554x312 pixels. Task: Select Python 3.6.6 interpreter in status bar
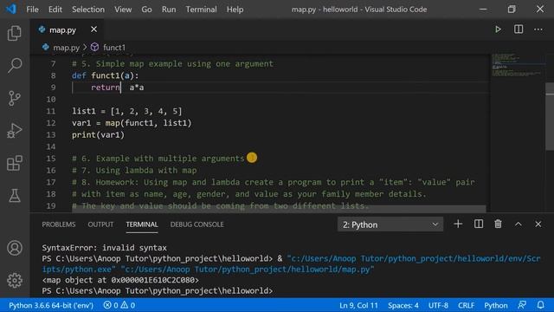point(51,305)
